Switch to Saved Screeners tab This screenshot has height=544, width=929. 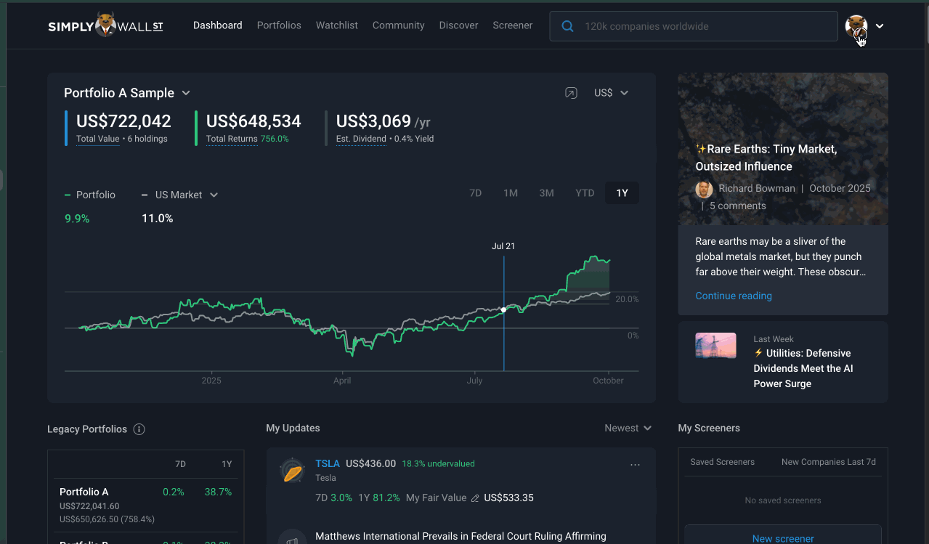click(x=722, y=462)
